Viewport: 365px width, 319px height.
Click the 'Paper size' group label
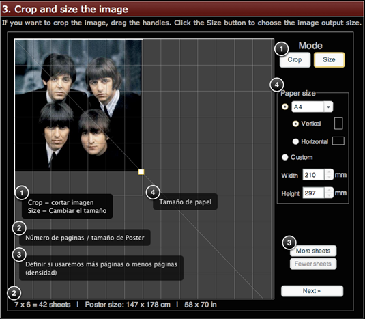click(x=298, y=93)
